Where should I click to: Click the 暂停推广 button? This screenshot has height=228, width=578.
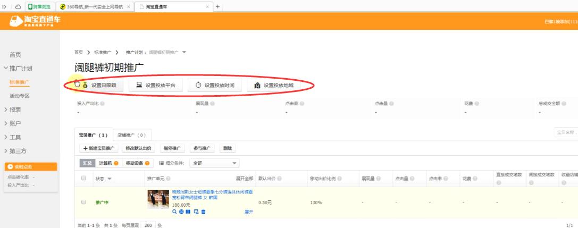click(x=172, y=148)
